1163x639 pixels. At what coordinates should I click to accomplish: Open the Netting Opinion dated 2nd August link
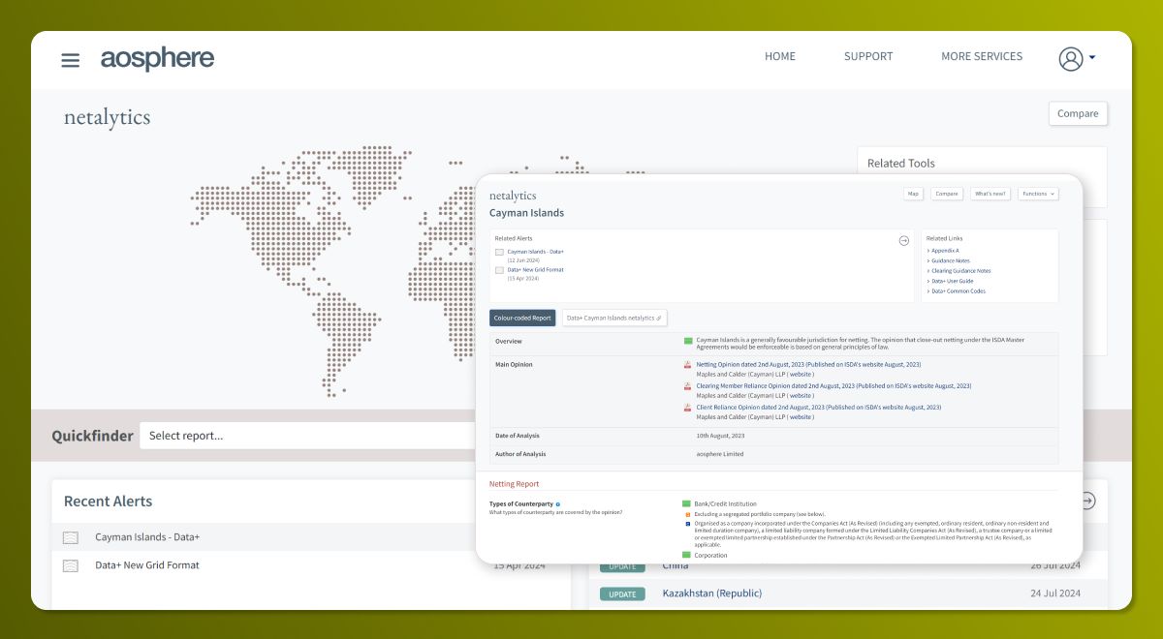click(808, 364)
